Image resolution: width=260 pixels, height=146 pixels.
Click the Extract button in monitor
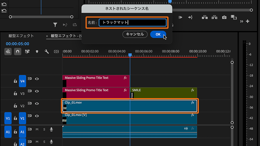[x=214, y=17]
